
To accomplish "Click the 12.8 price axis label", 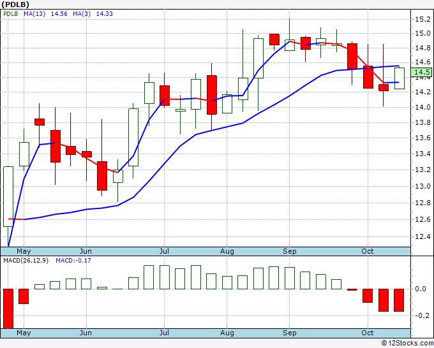I will (x=423, y=203).
